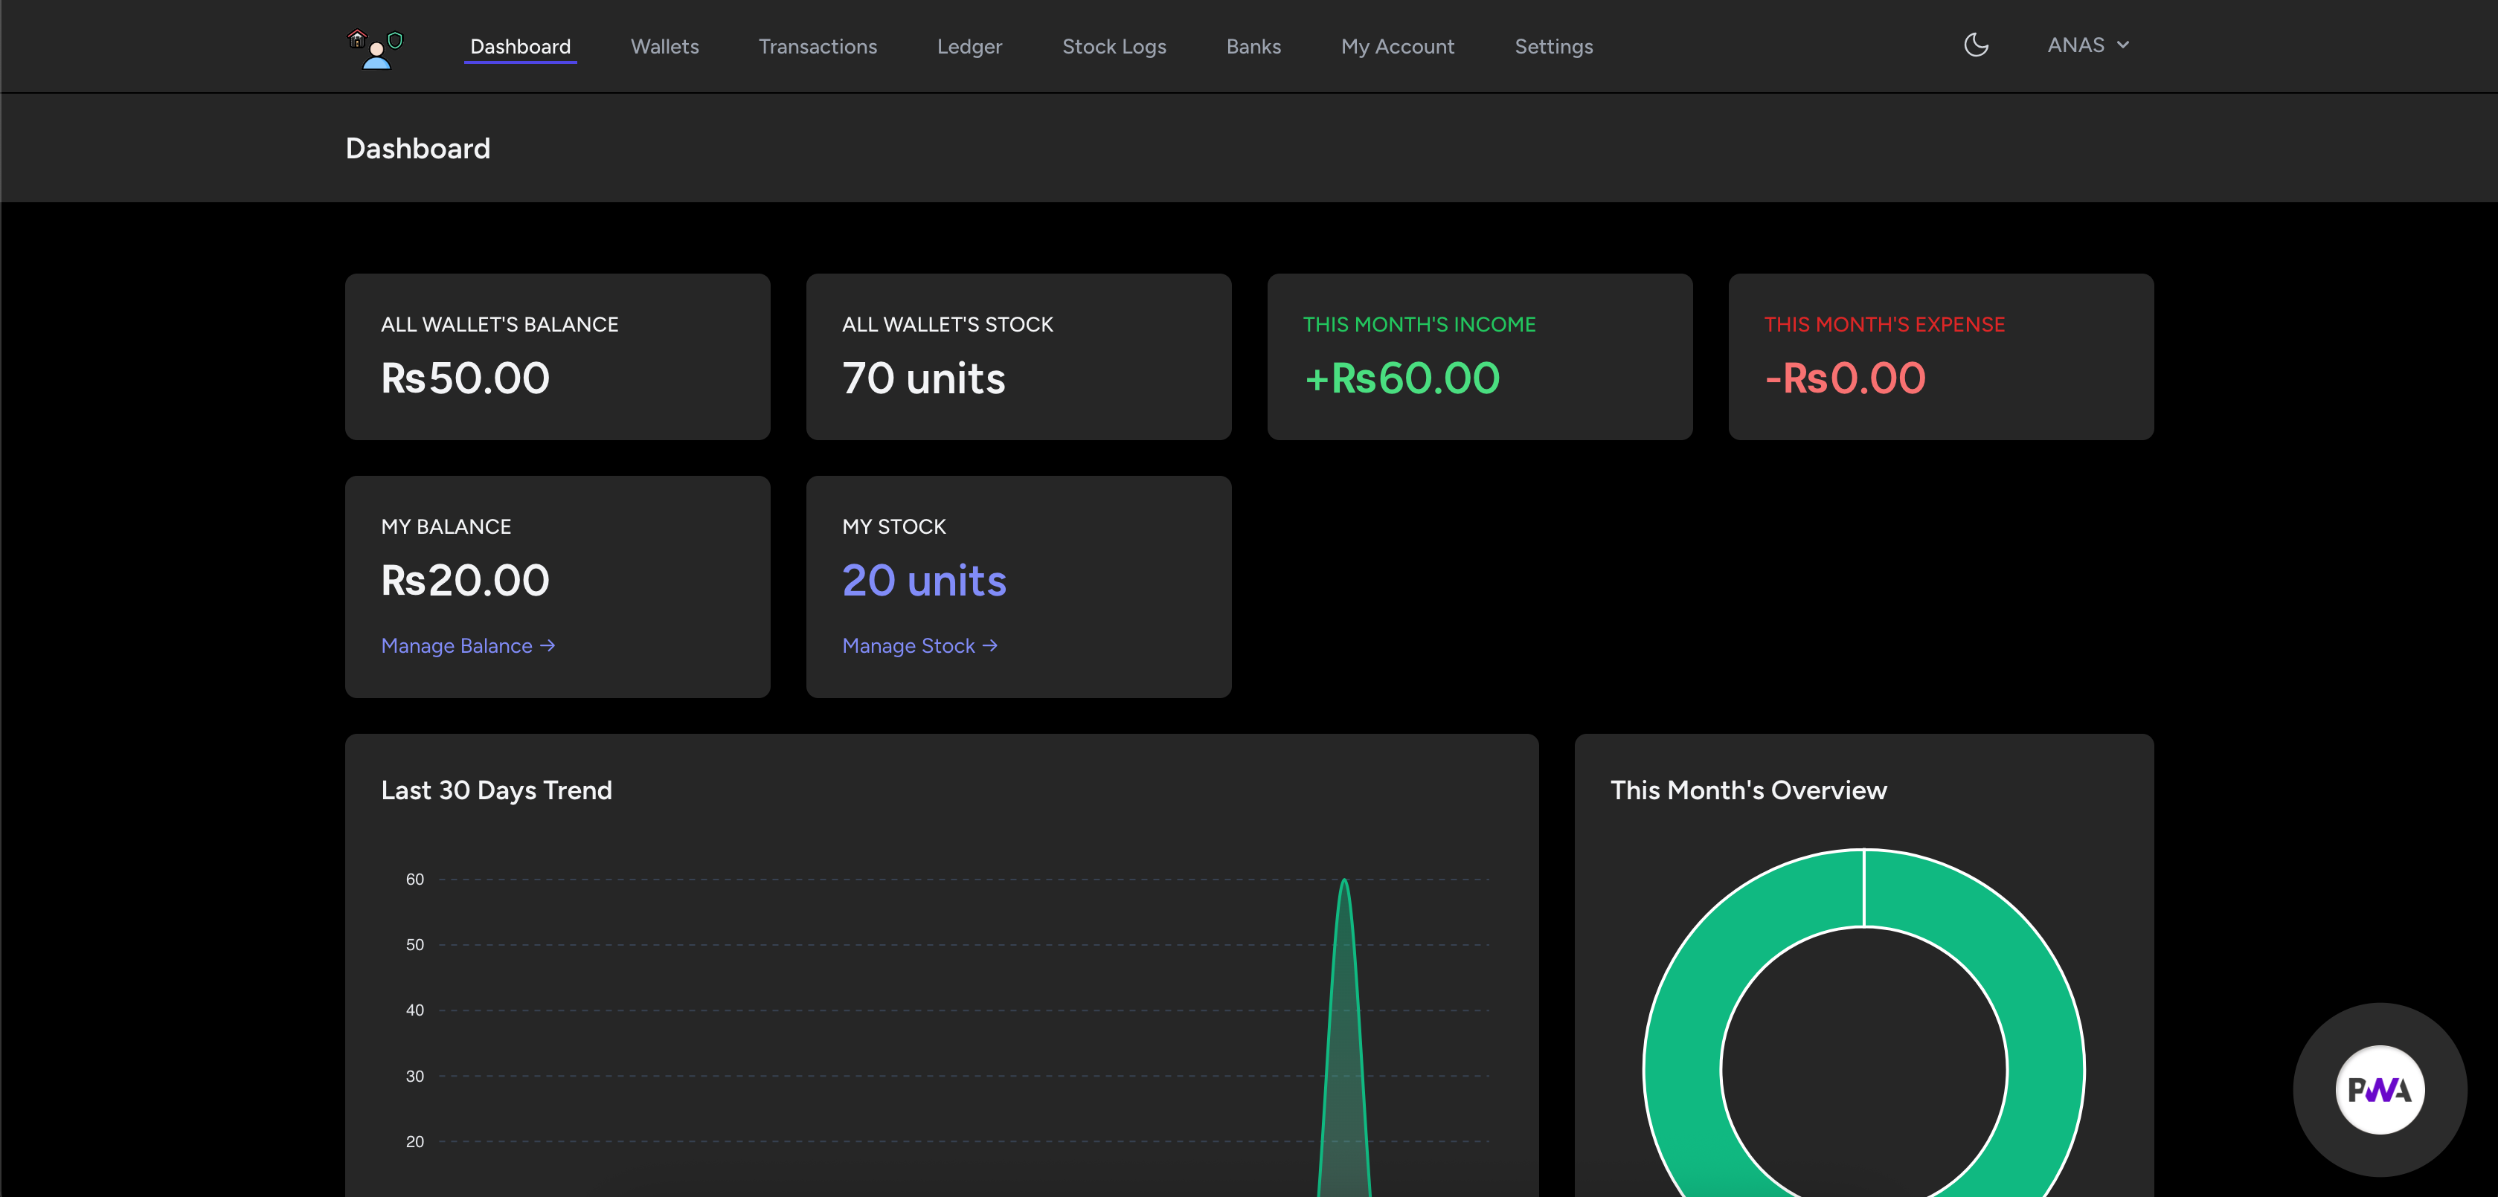This screenshot has width=2498, height=1197.
Task: Follow the Manage Stock link
Action: click(x=908, y=645)
